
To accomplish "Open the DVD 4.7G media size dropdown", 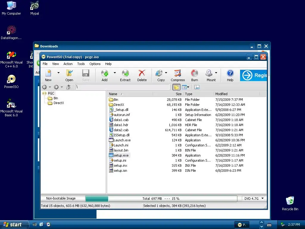I will pos(254,198).
